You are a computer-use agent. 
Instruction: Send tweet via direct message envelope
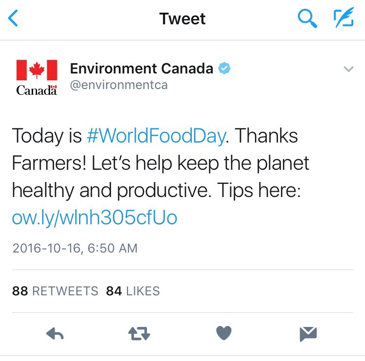click(308, 334)
